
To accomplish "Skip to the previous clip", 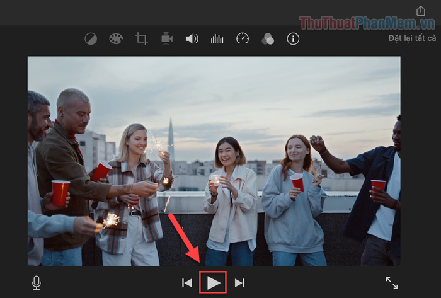I will pos(186,283).
